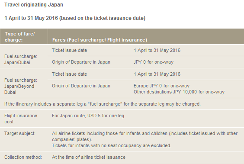Click the separate leg fuel surcharge note
Viewport: 244px width, 164px height.
point(103,104)
